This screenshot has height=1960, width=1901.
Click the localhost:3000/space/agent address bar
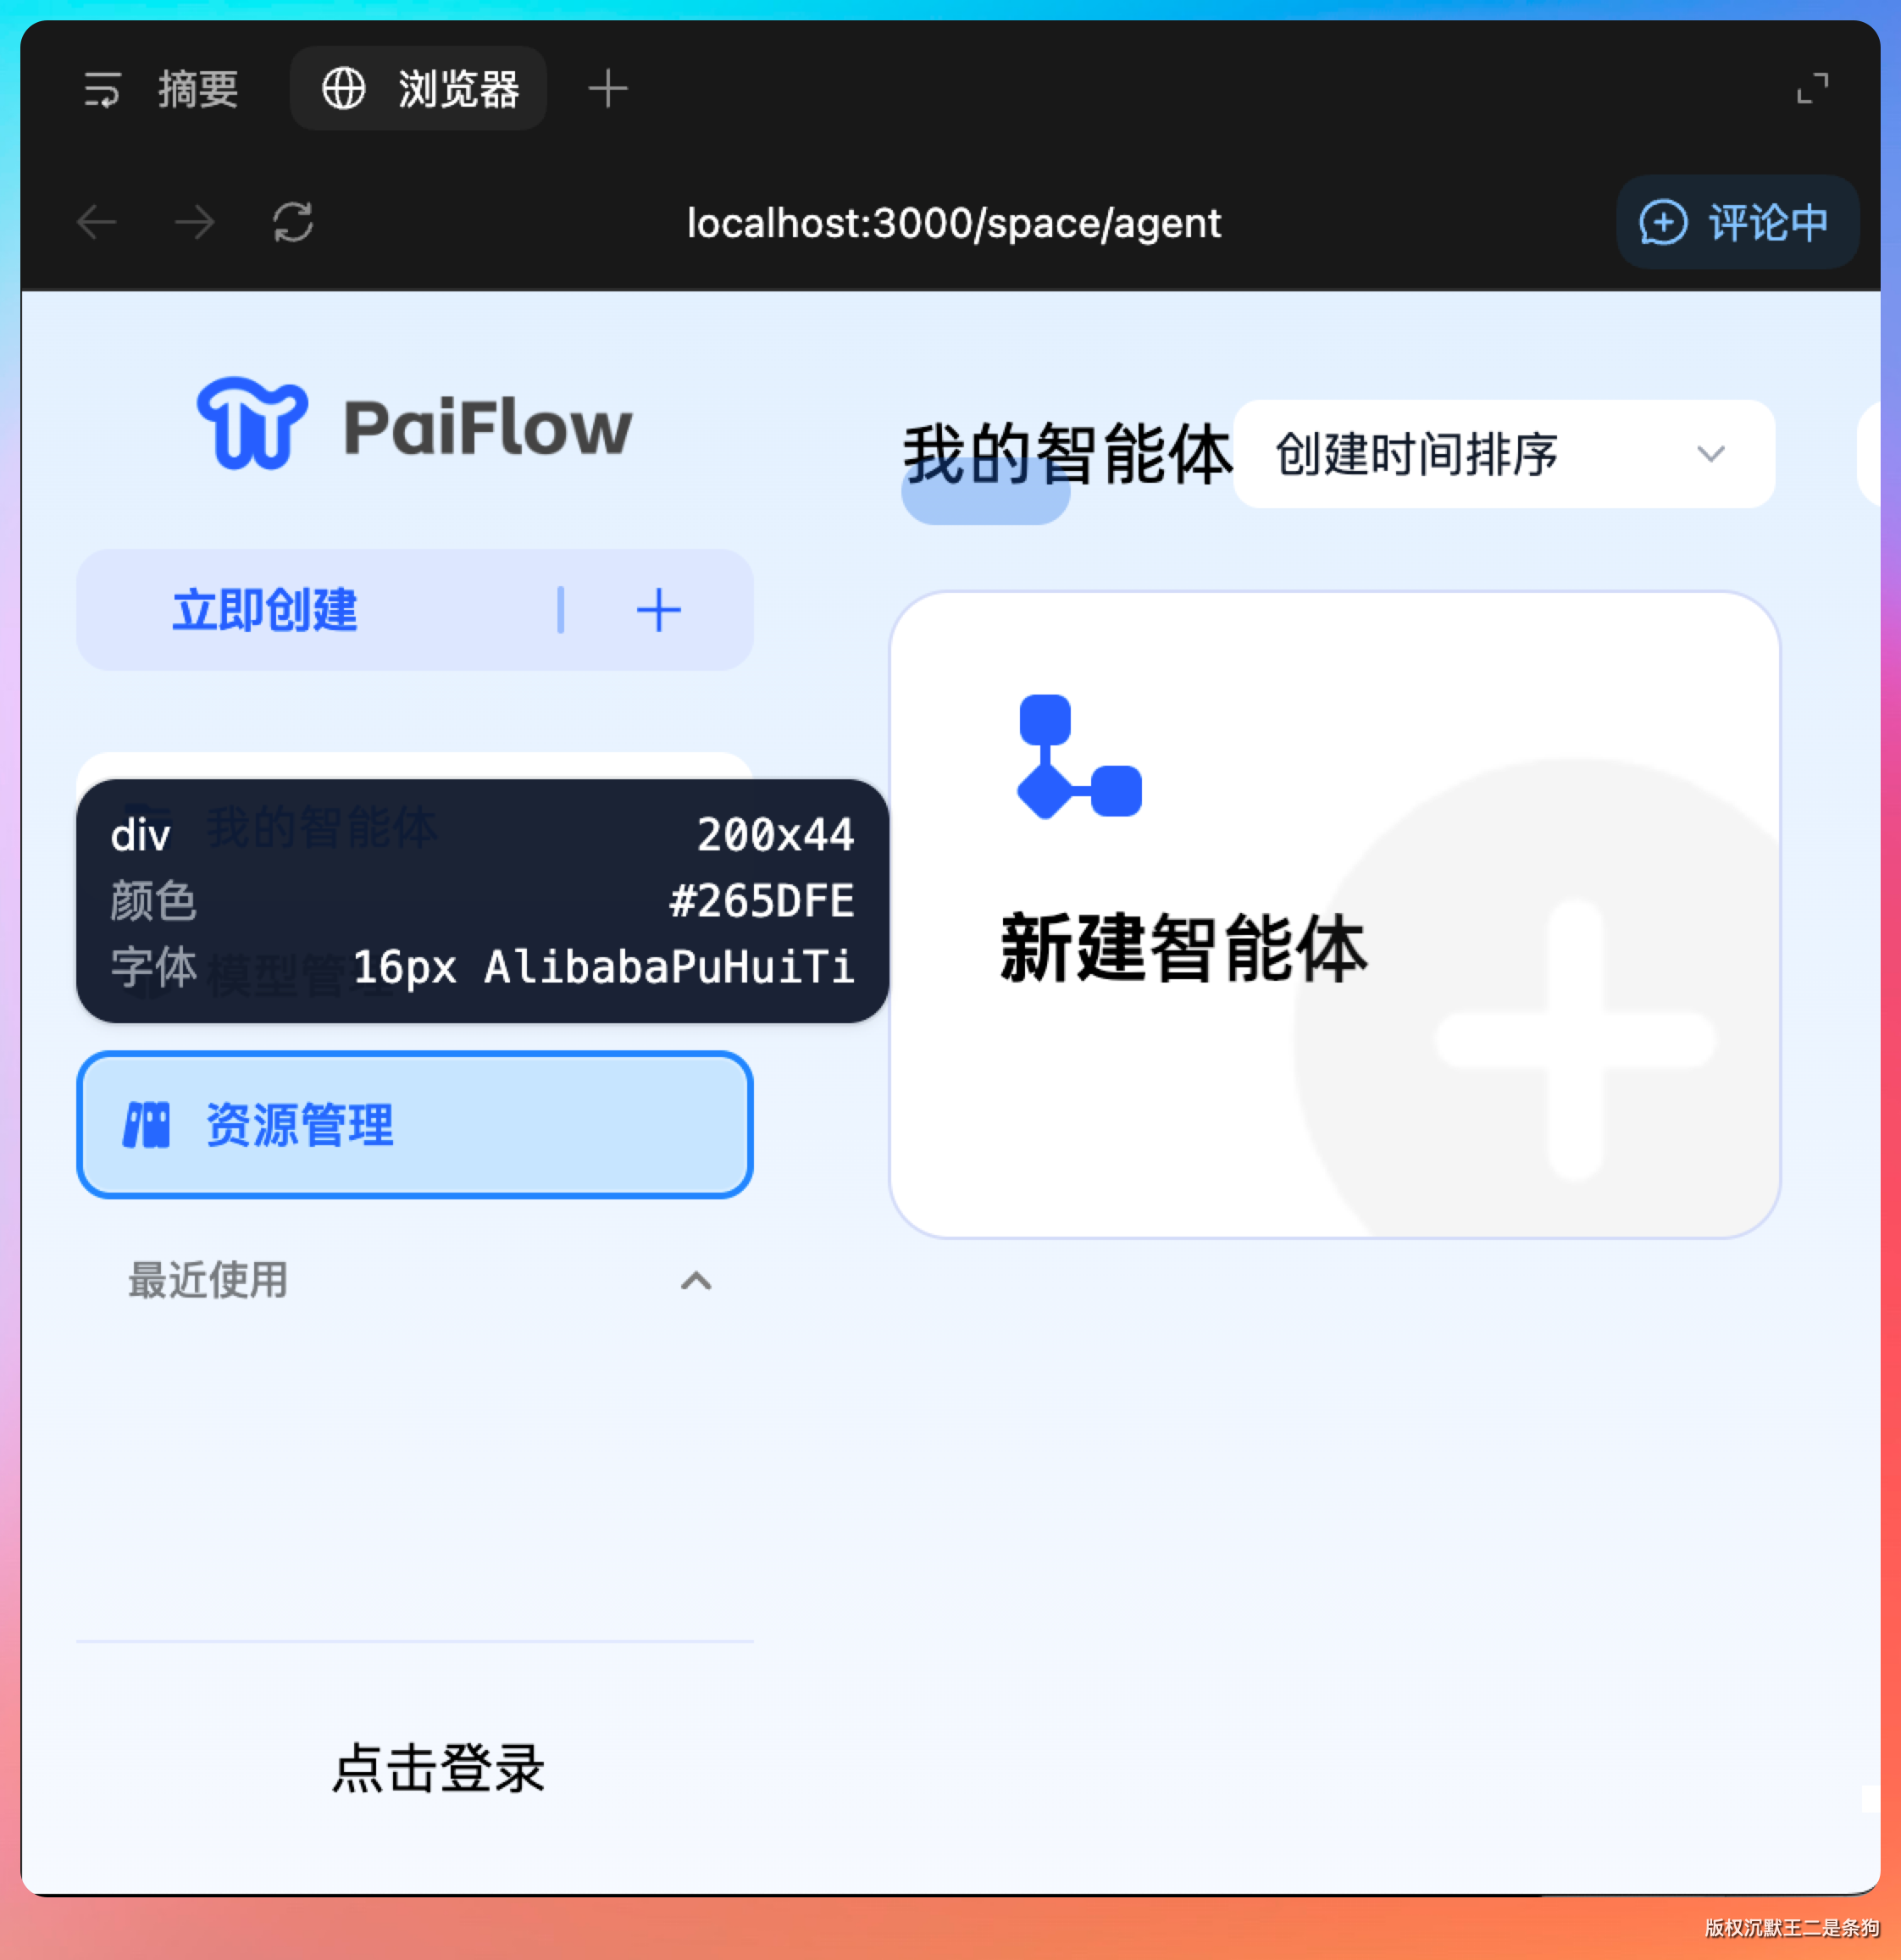coord(953,223)
